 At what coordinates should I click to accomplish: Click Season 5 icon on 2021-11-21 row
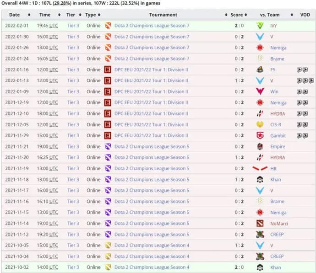(x=108, y=146)
